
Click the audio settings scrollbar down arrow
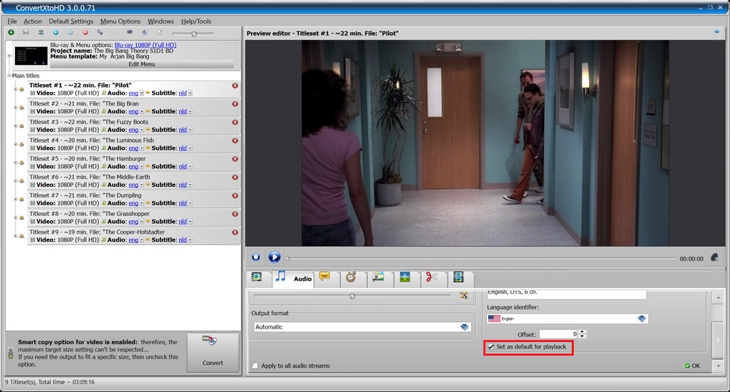pyautogui.click(x=719, y=366)
